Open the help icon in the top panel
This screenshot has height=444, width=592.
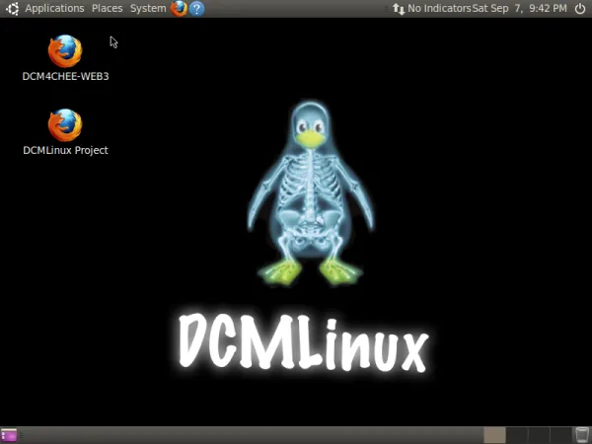pos(196,8)
